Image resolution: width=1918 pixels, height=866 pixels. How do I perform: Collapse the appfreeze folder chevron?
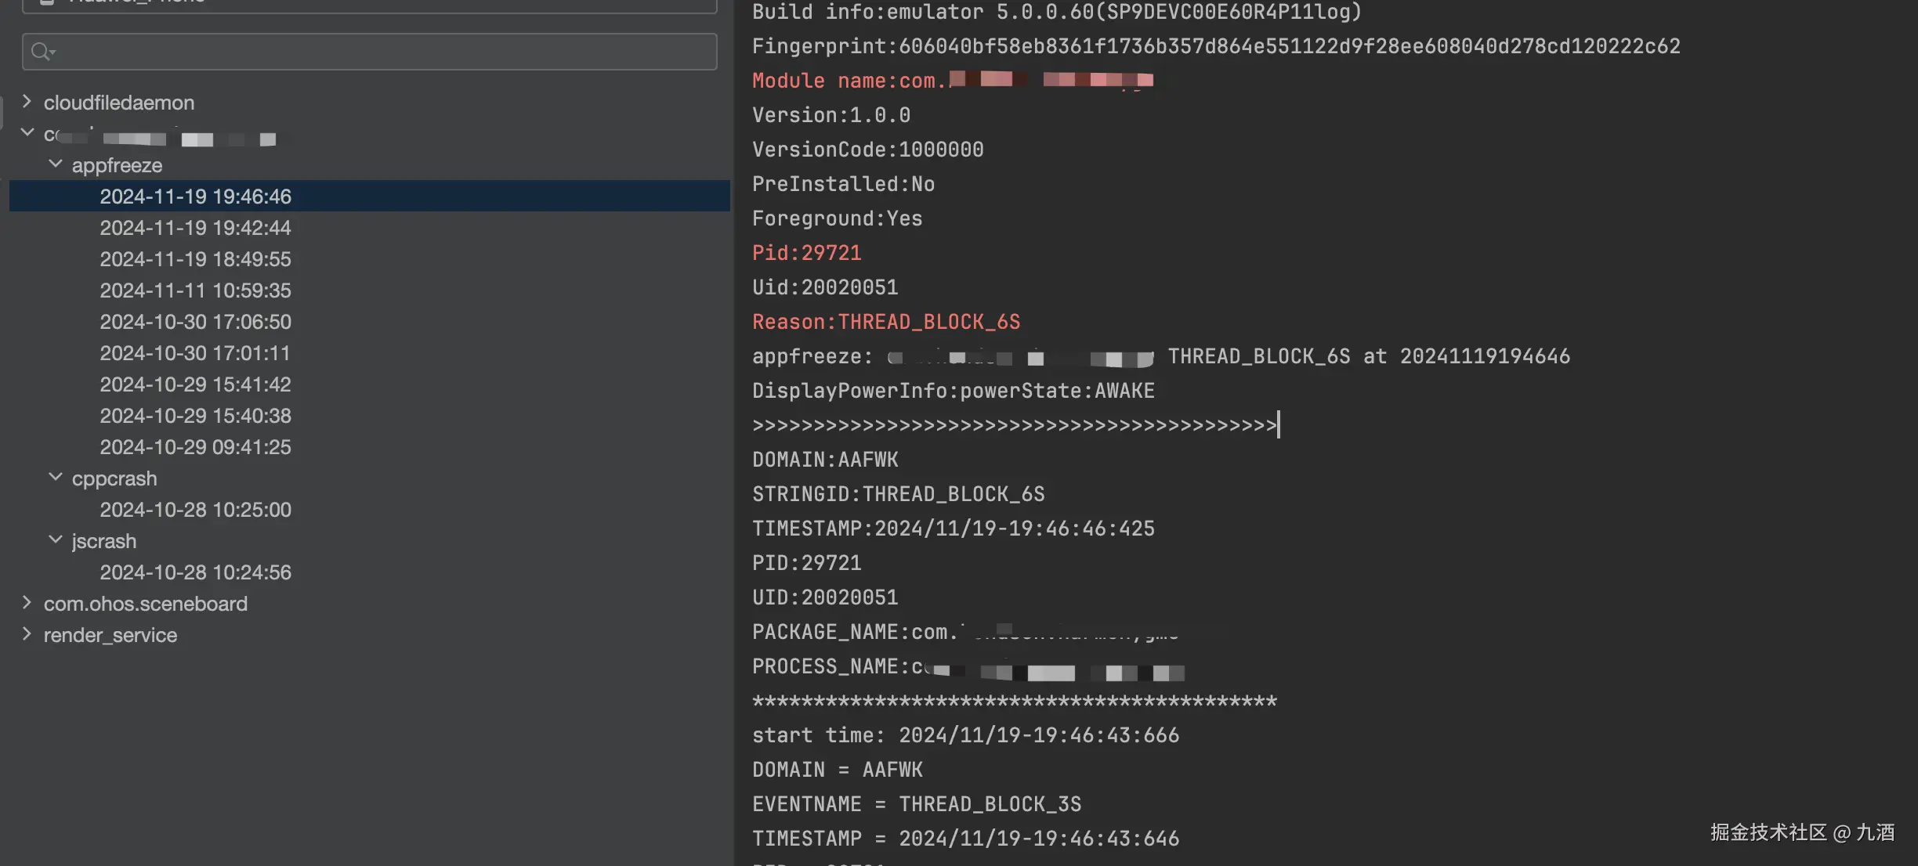pyautogui.click(x=55, y=164)
